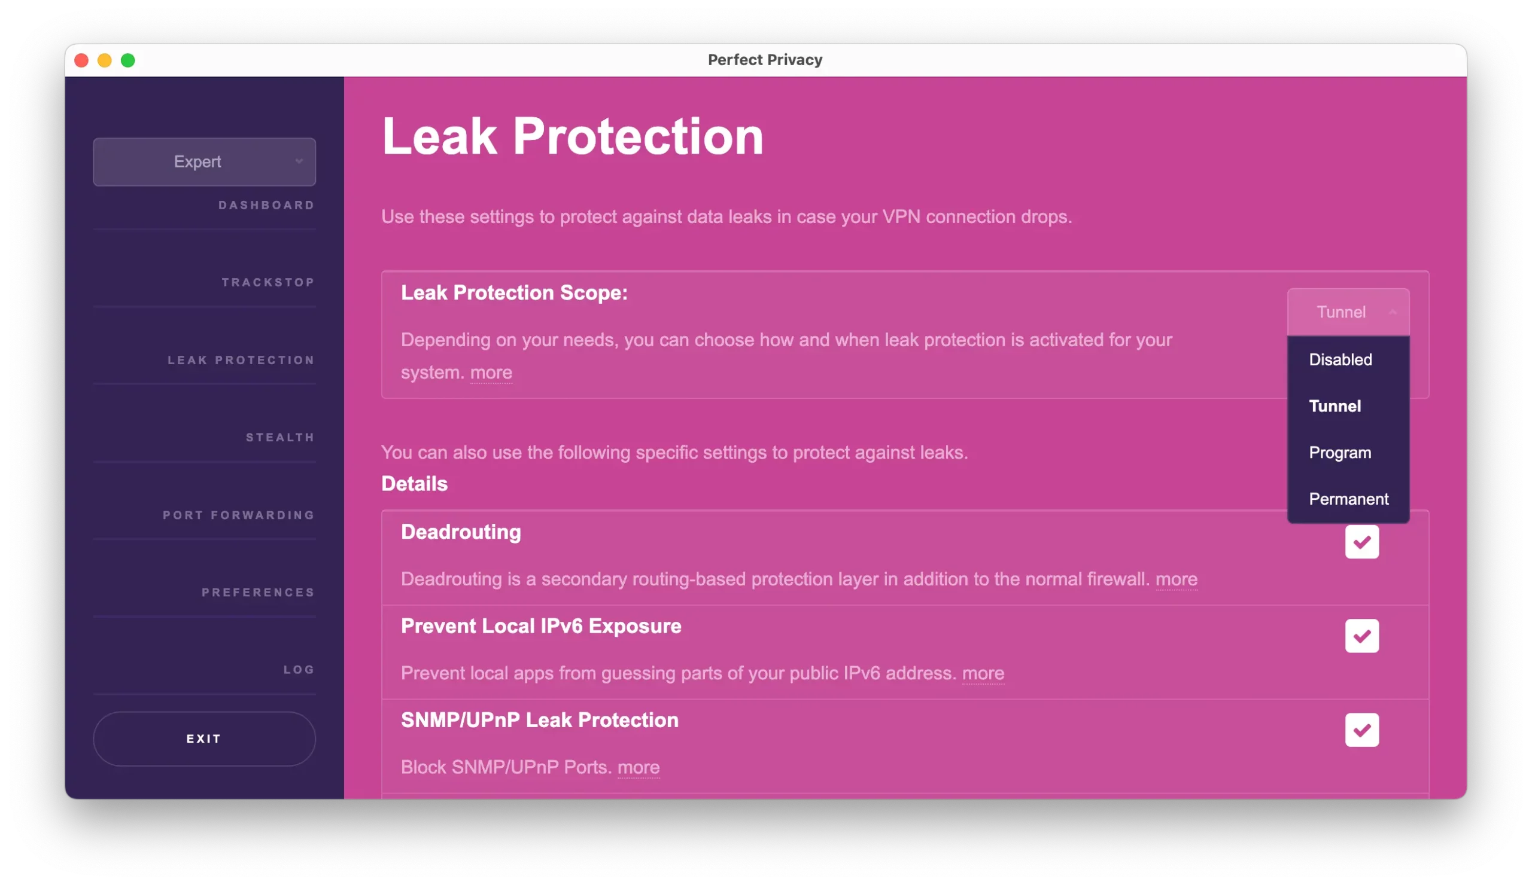
Task: Disable Prevent Local IPv6 Exposure
Action: 1363,636
